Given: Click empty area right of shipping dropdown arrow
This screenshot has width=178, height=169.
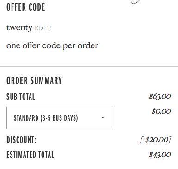Looking at the screenshot, I should (x=109, y=118).
